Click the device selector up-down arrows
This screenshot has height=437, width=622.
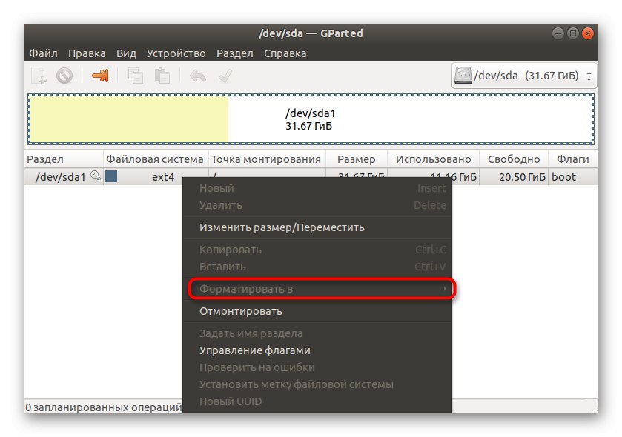[x=589, y=76]
